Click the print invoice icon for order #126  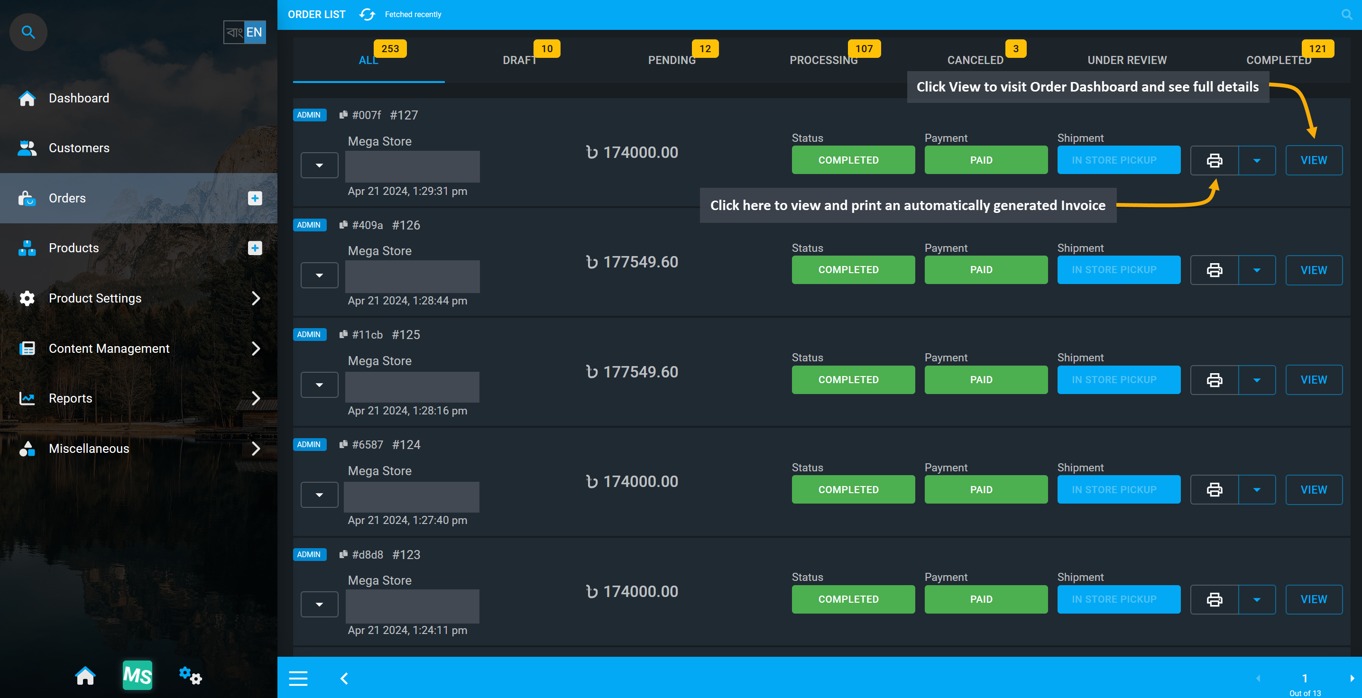coord(1214,270)
